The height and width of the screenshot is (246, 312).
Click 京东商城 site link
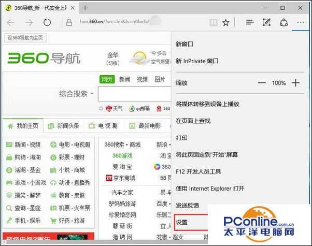[121, 178]
